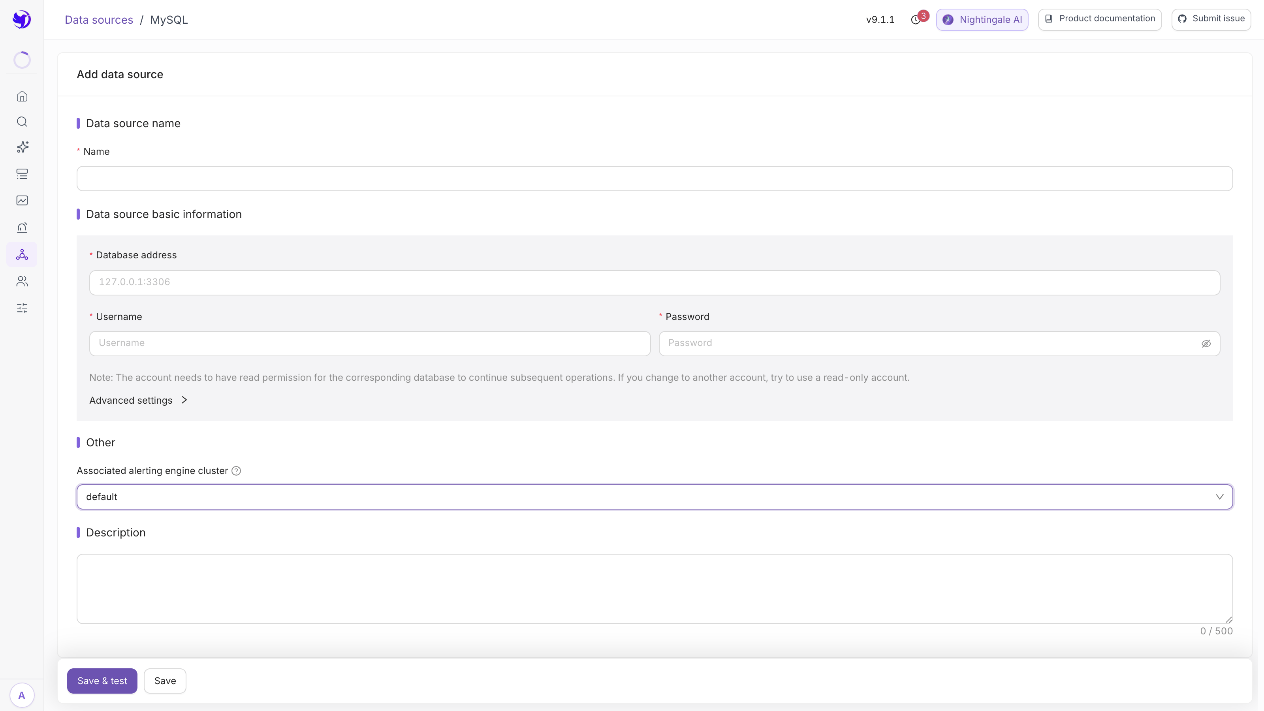Click the Description resize handle

click(x=1229, y=620)
